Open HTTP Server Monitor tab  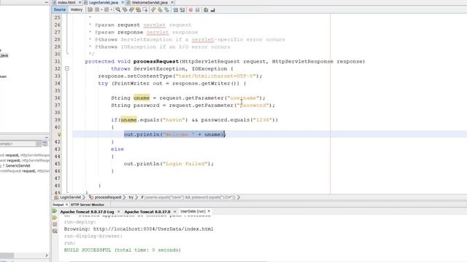click(88, 205)
